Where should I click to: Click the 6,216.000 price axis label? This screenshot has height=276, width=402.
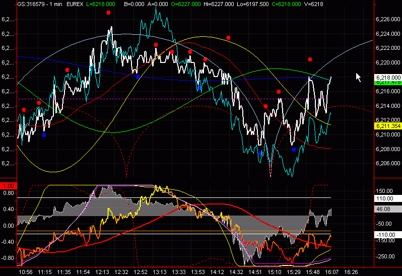pos(388,91)
